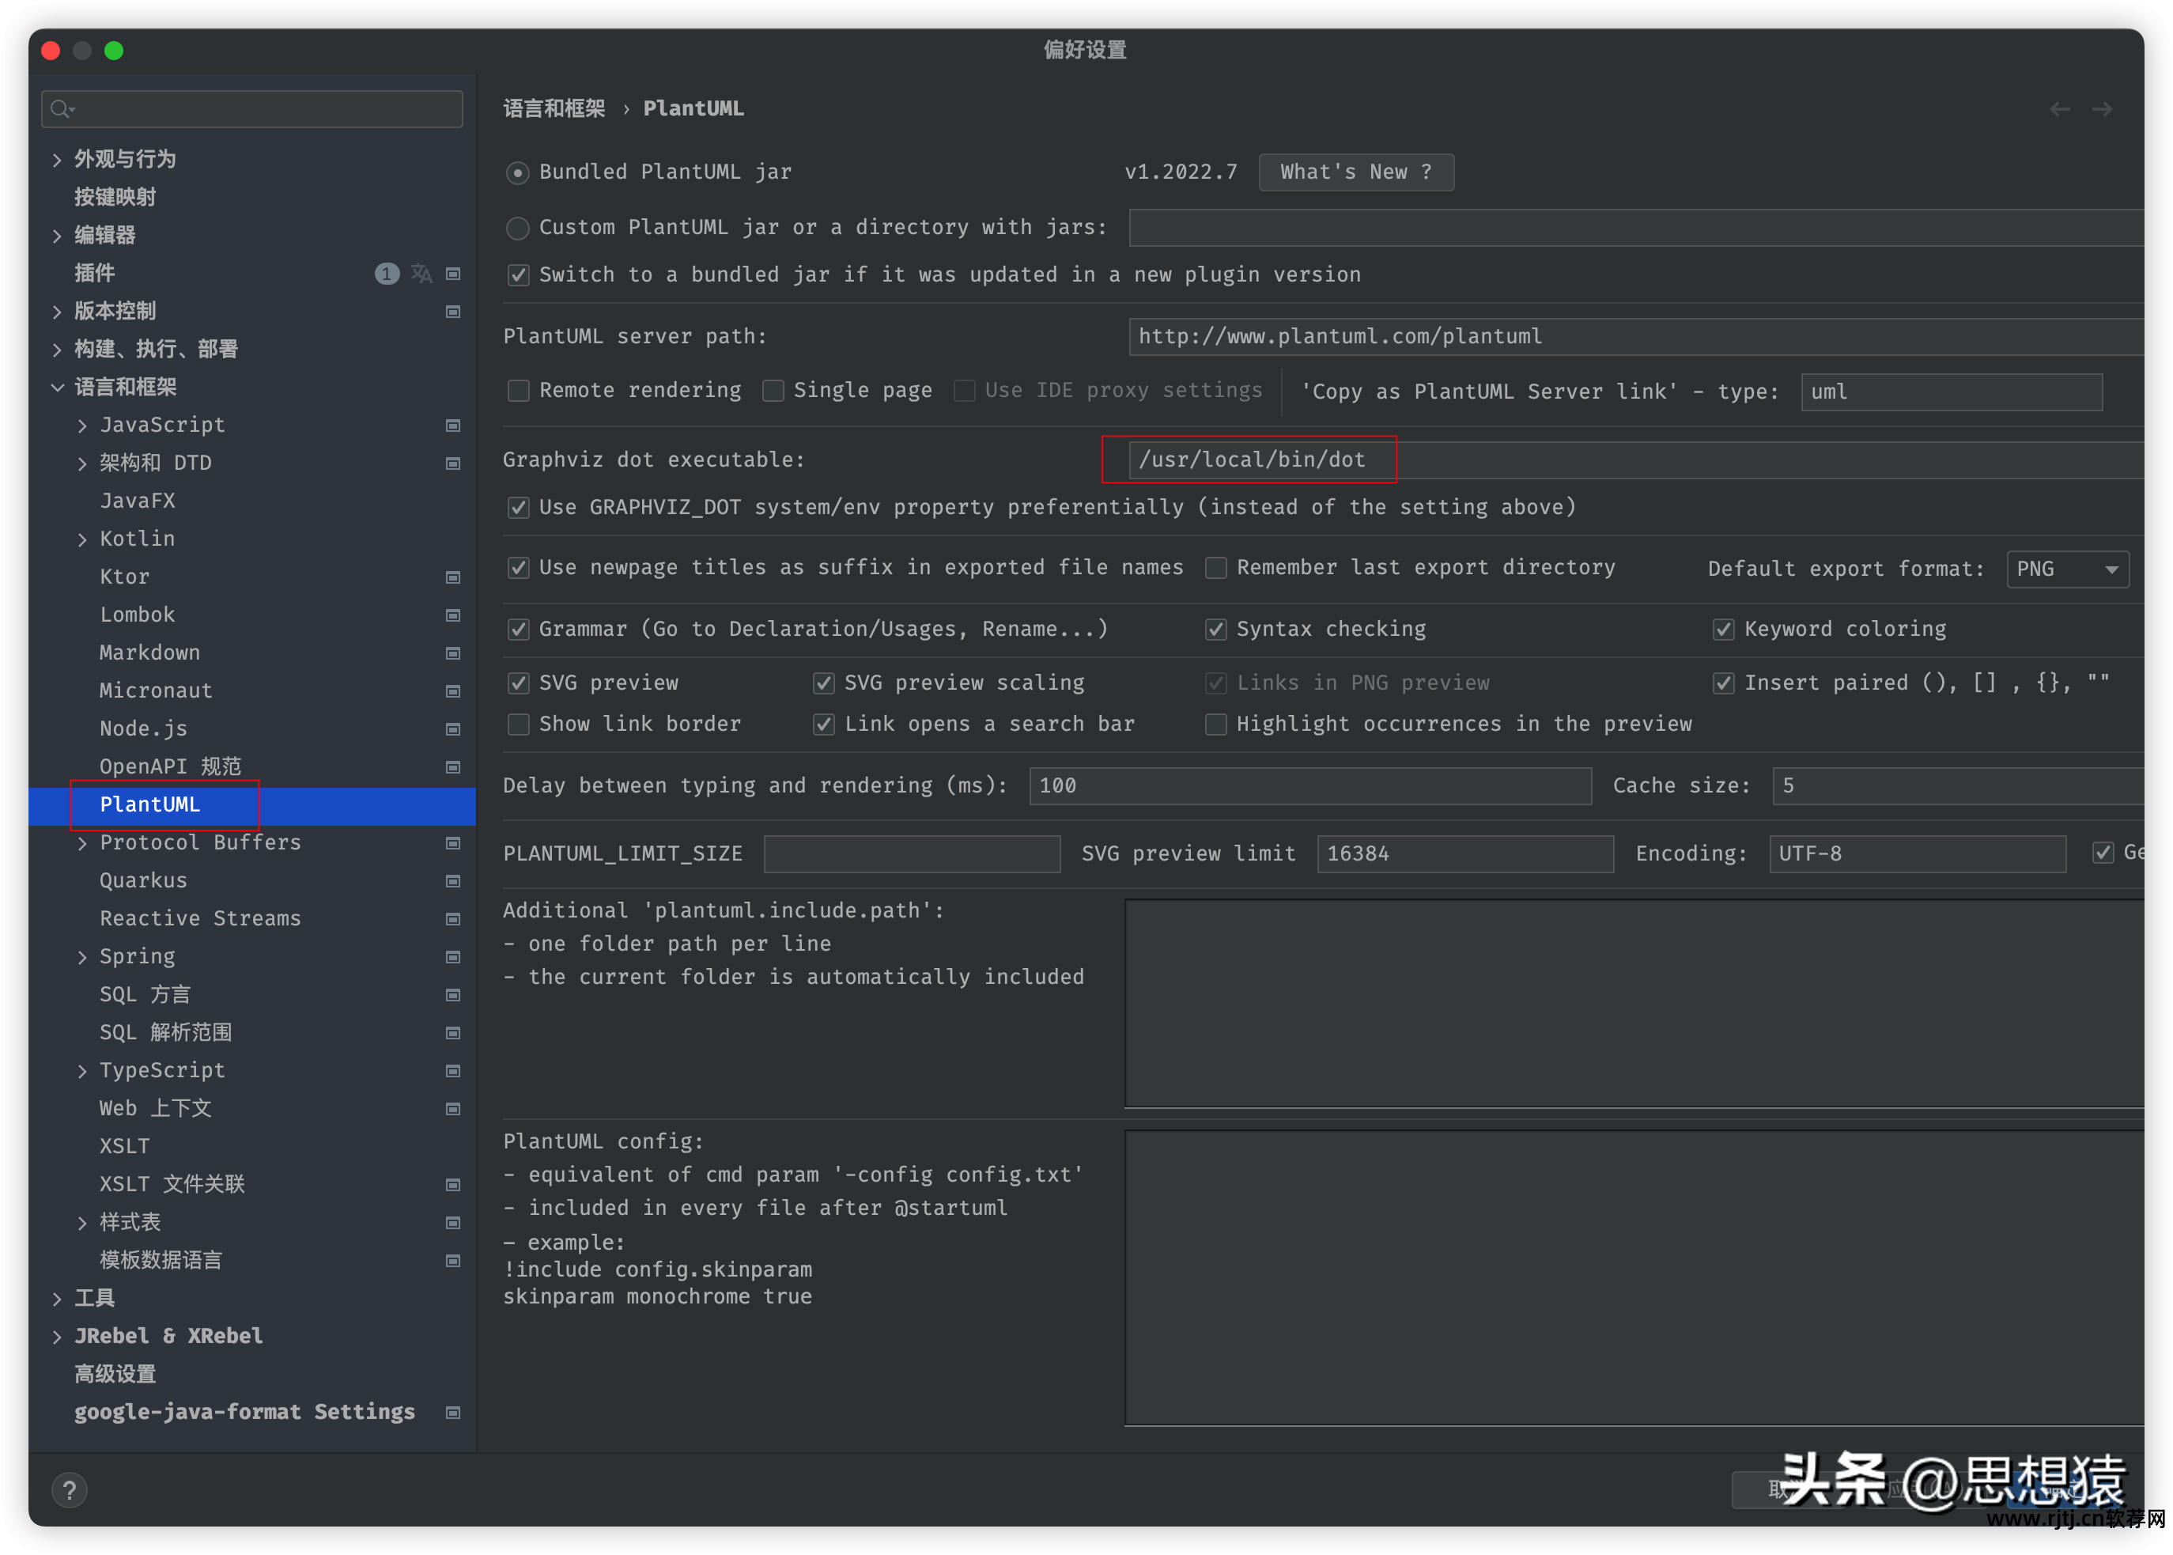Click the update badge beside 插件
This screenshot has height=1555, width=2173.
point(387,274)
